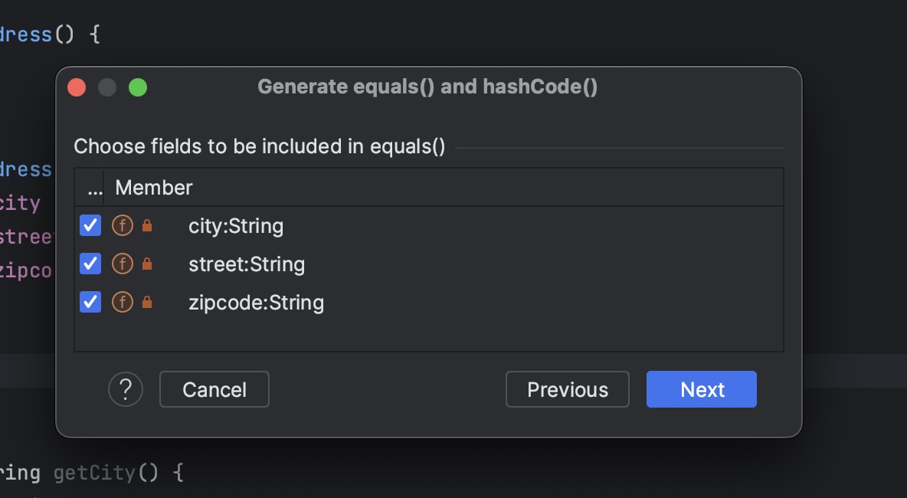Viewport: 907px width, 498px height.
Task: Select the zipcode:String row
Action: point(256,303)
